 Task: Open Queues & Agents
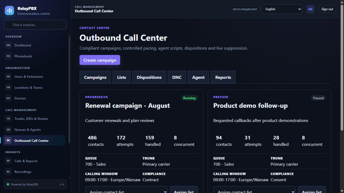coord(34,130)
